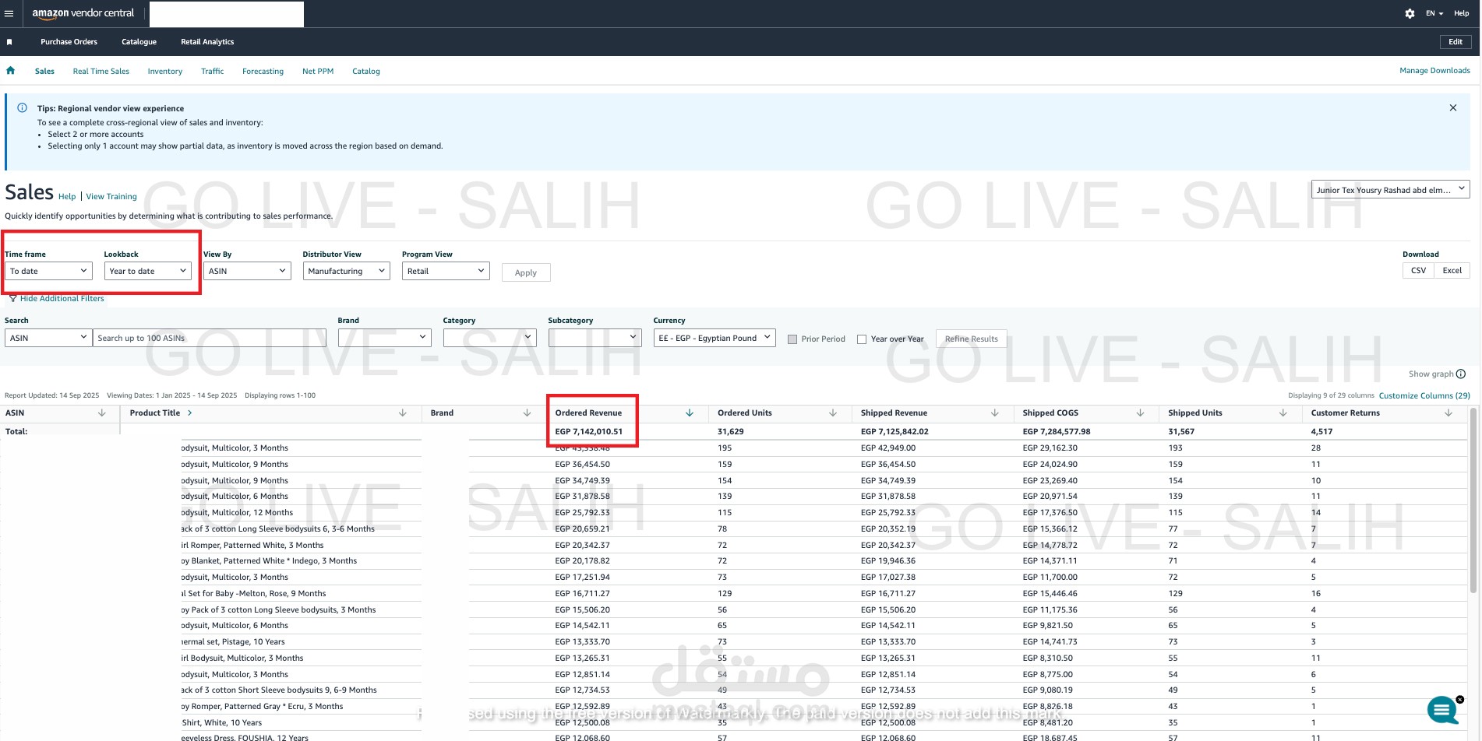Open settings via the gear icon

point(1410,13)
